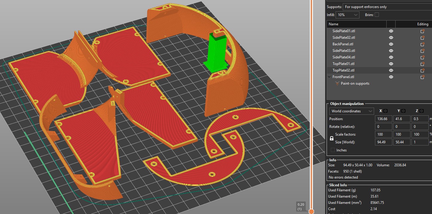
Task: Enable the Brim checkbox
Action: click(377, 15)
